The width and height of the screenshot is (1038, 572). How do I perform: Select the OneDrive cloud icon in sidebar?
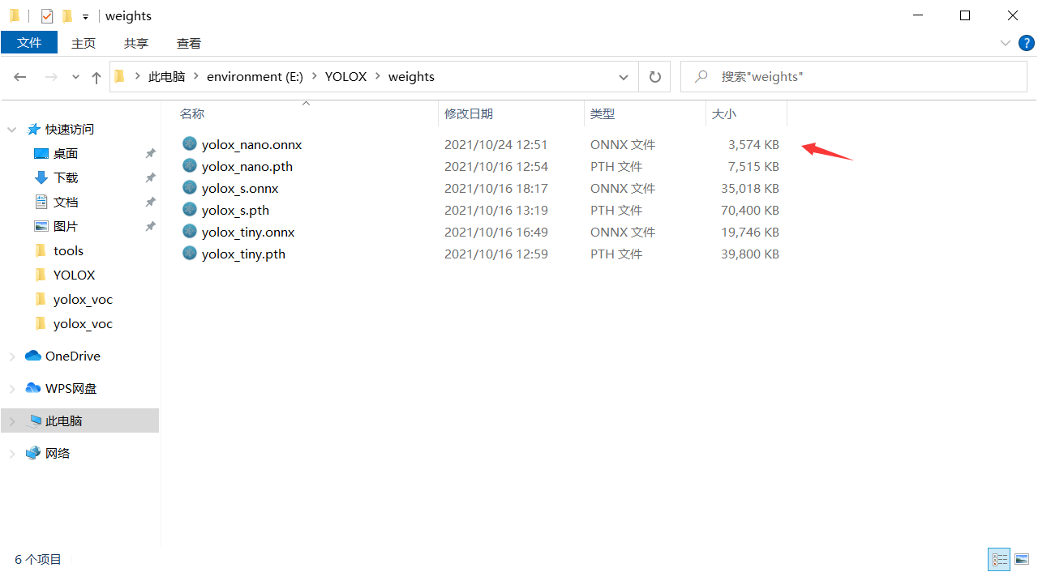click(x=33, y=356)
